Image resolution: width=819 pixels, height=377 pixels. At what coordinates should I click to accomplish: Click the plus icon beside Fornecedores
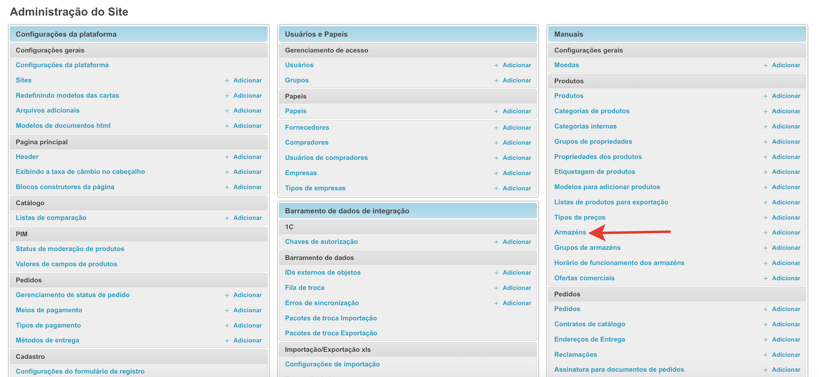click(496, 128)
